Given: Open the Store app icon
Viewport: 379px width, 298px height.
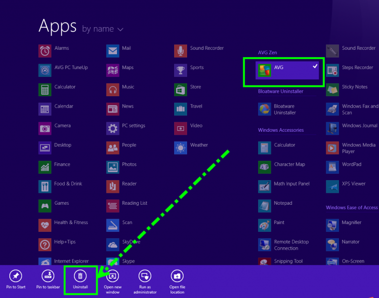Looking at the screenshot, I should click(x=181, y=90).
